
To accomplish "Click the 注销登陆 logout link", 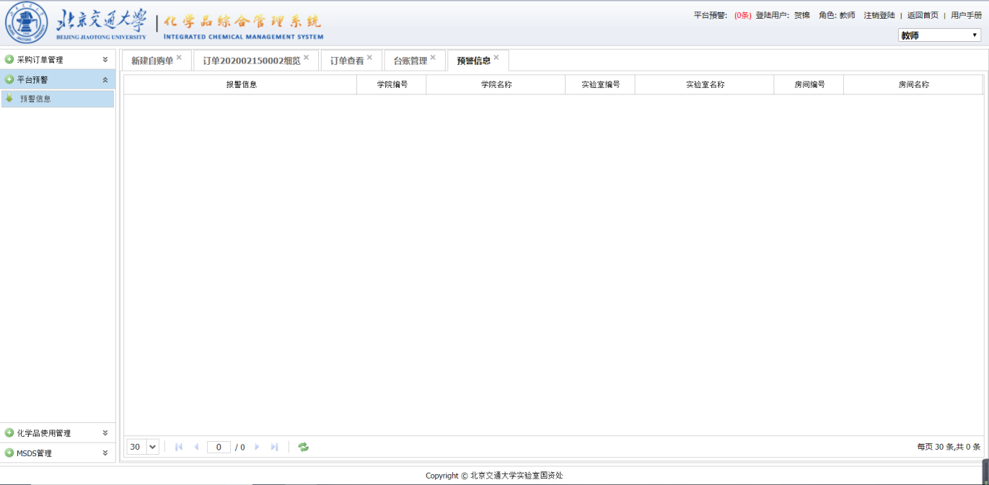I will pos(879,15).
